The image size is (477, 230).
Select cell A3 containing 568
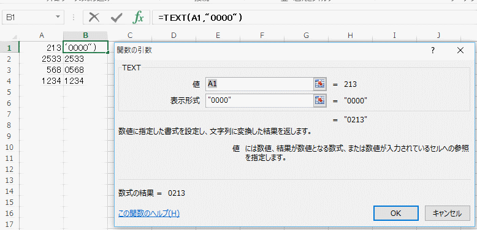pos(41,70)
